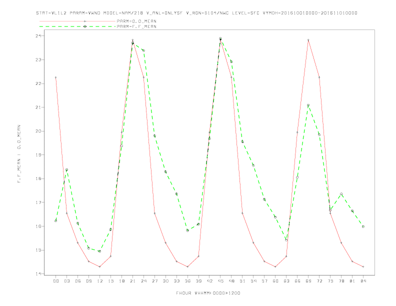
Task: Click x-axis tick label 45
Action: pyautogui.click(x=220, y=281)
